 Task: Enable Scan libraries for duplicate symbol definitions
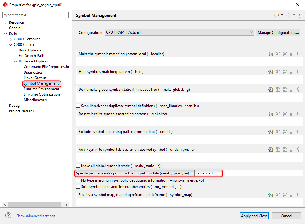pos(78,106)
